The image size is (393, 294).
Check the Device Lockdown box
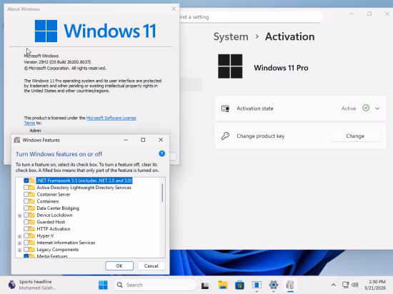click(x=26, y=215)
